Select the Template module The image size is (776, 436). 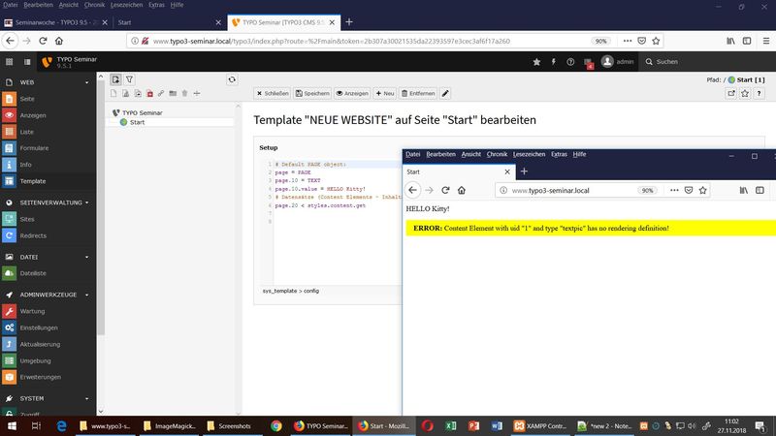(33, 181)
